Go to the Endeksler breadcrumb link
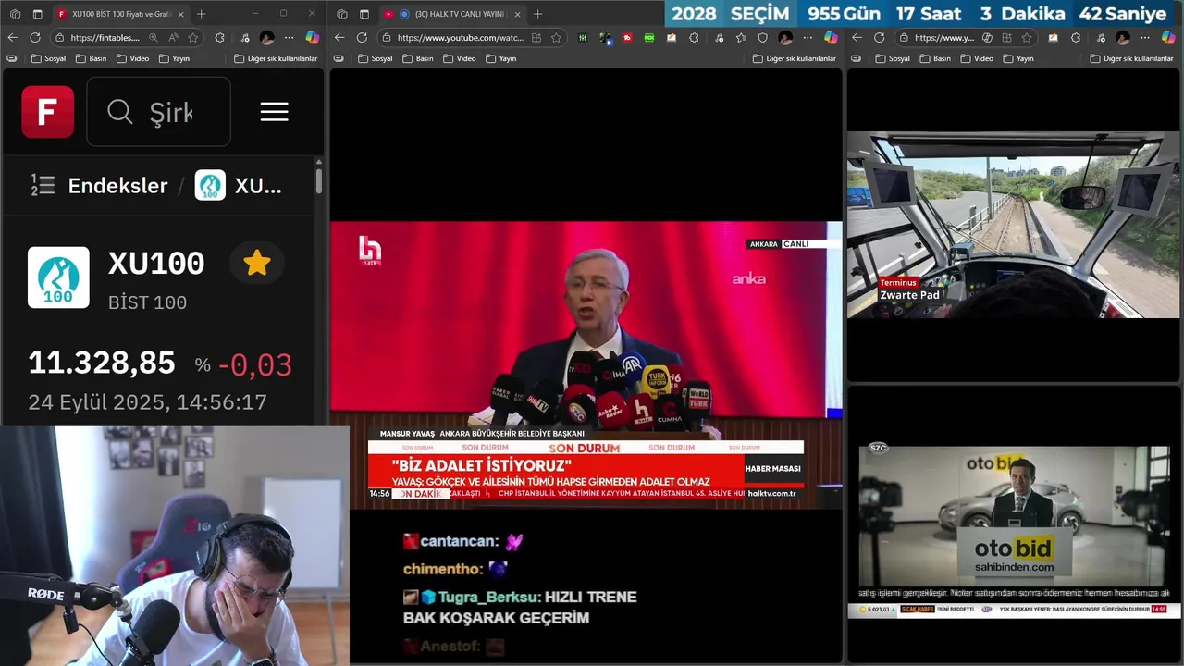 click(x=117, y=185)
